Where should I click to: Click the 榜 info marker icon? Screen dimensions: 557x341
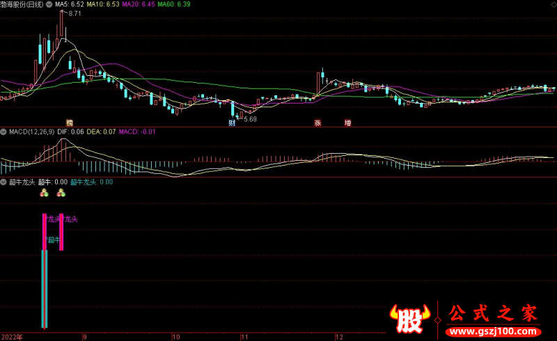(x=70, y=123)
